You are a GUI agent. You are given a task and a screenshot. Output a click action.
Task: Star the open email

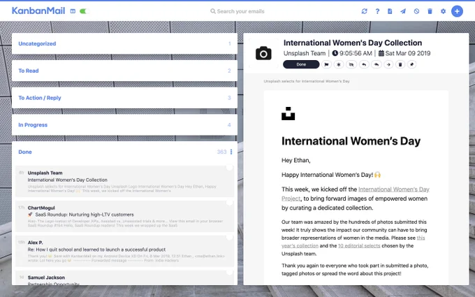(339, 64)
